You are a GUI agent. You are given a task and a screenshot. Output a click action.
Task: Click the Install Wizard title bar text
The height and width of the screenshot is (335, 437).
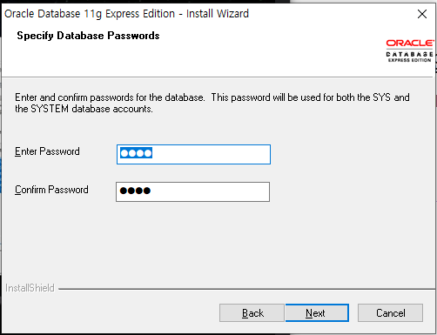point(126,14)
